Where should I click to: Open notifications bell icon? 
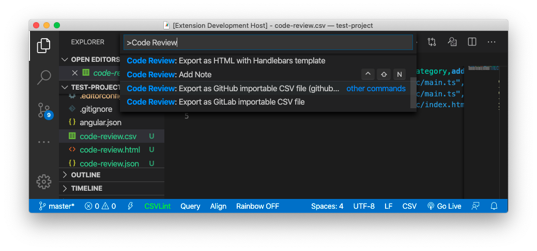click(x=494, y=206)
